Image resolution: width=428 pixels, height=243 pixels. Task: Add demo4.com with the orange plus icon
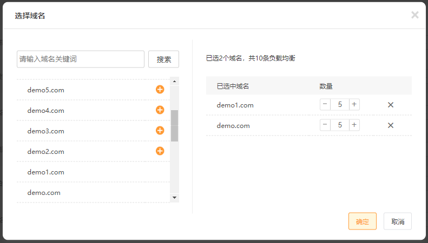coord(160,110)
